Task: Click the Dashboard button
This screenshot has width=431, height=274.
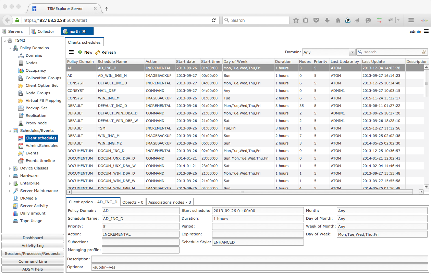Action: [x=33, y=238]
